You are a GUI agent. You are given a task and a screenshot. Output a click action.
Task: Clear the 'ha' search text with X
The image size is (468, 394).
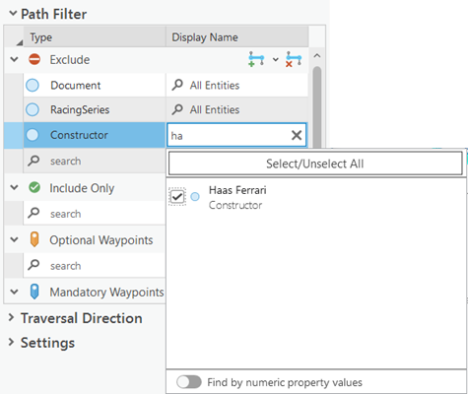pyautogui.click(x=297, y=135)
